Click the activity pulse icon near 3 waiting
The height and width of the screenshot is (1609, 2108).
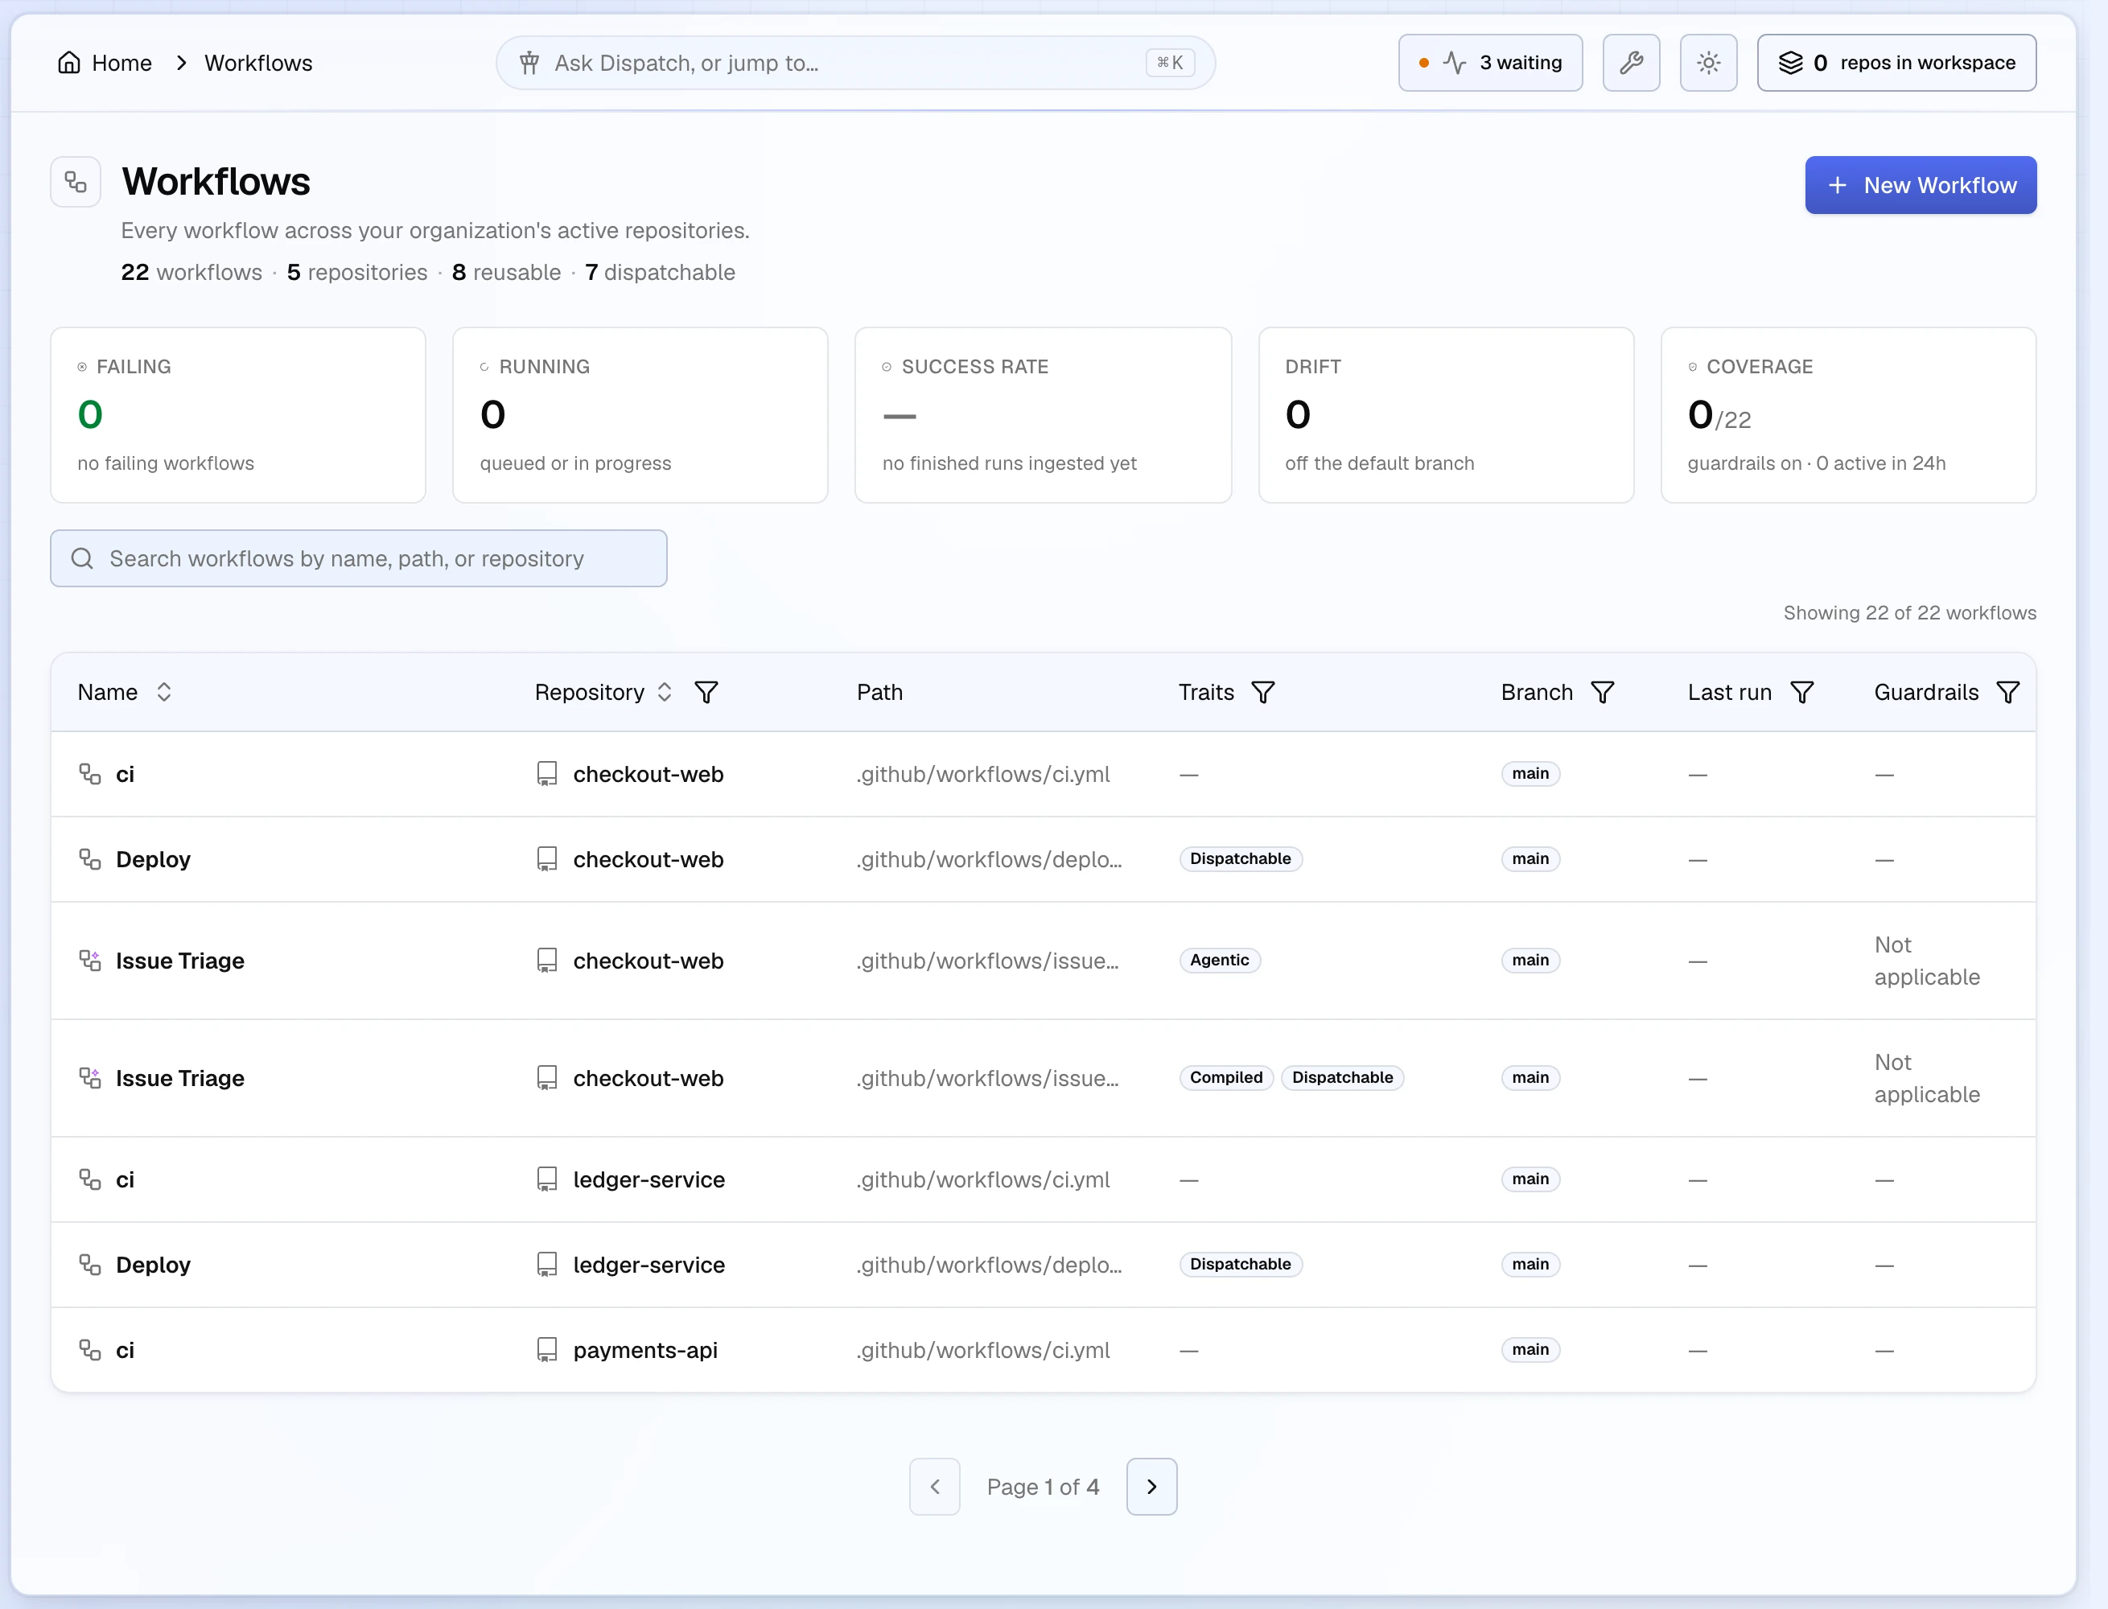click(x=1454, y=64)
